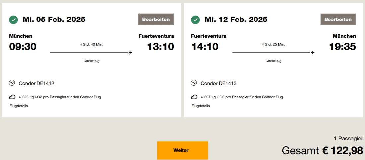Click the 4 Std. 25 Min. duration label
This screenshot has height=160, width=365.
pyautogui.click(x=273, y=44)
